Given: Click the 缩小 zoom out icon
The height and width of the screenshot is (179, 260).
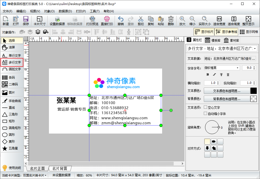Looking at the screenshot, I should 192,21.
